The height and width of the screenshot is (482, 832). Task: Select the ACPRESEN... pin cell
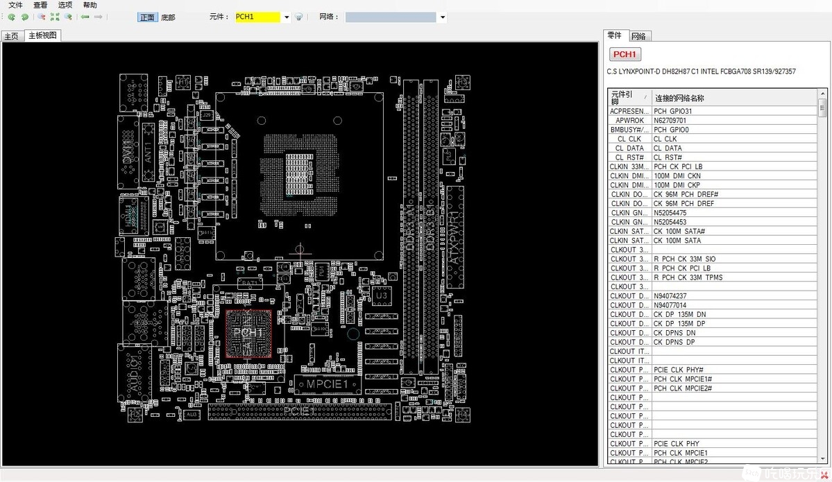click(x=630, y=111)
